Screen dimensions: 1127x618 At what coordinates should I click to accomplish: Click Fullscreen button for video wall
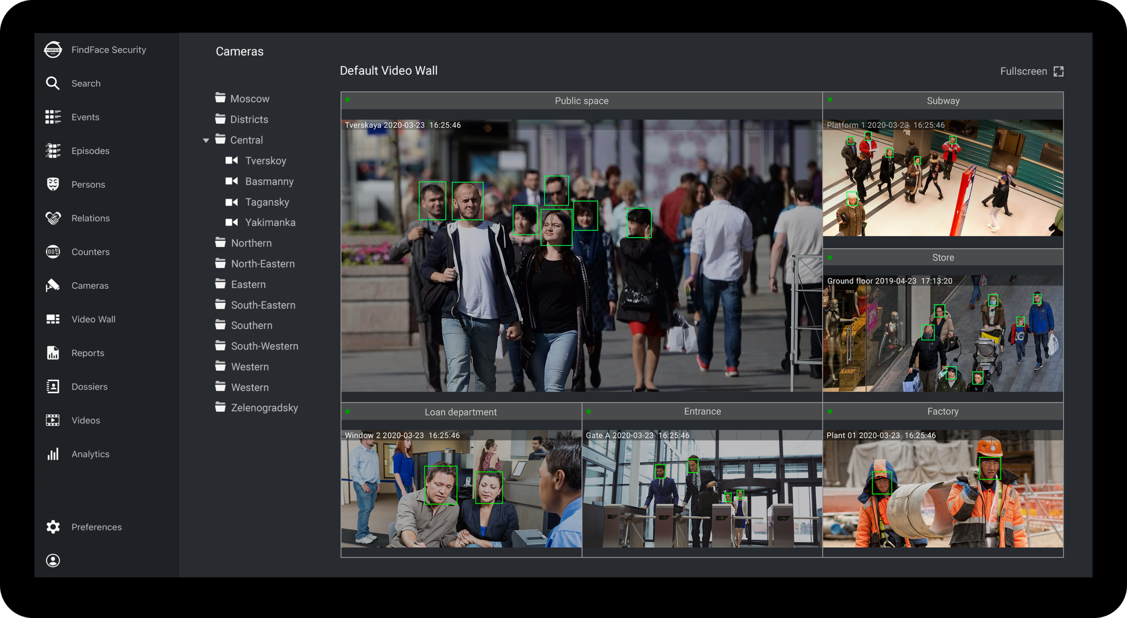(x=1031, y=71)
